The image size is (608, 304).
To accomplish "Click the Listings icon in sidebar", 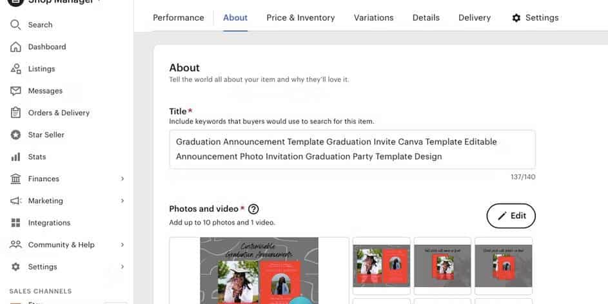I will click(x=15, y=69).
